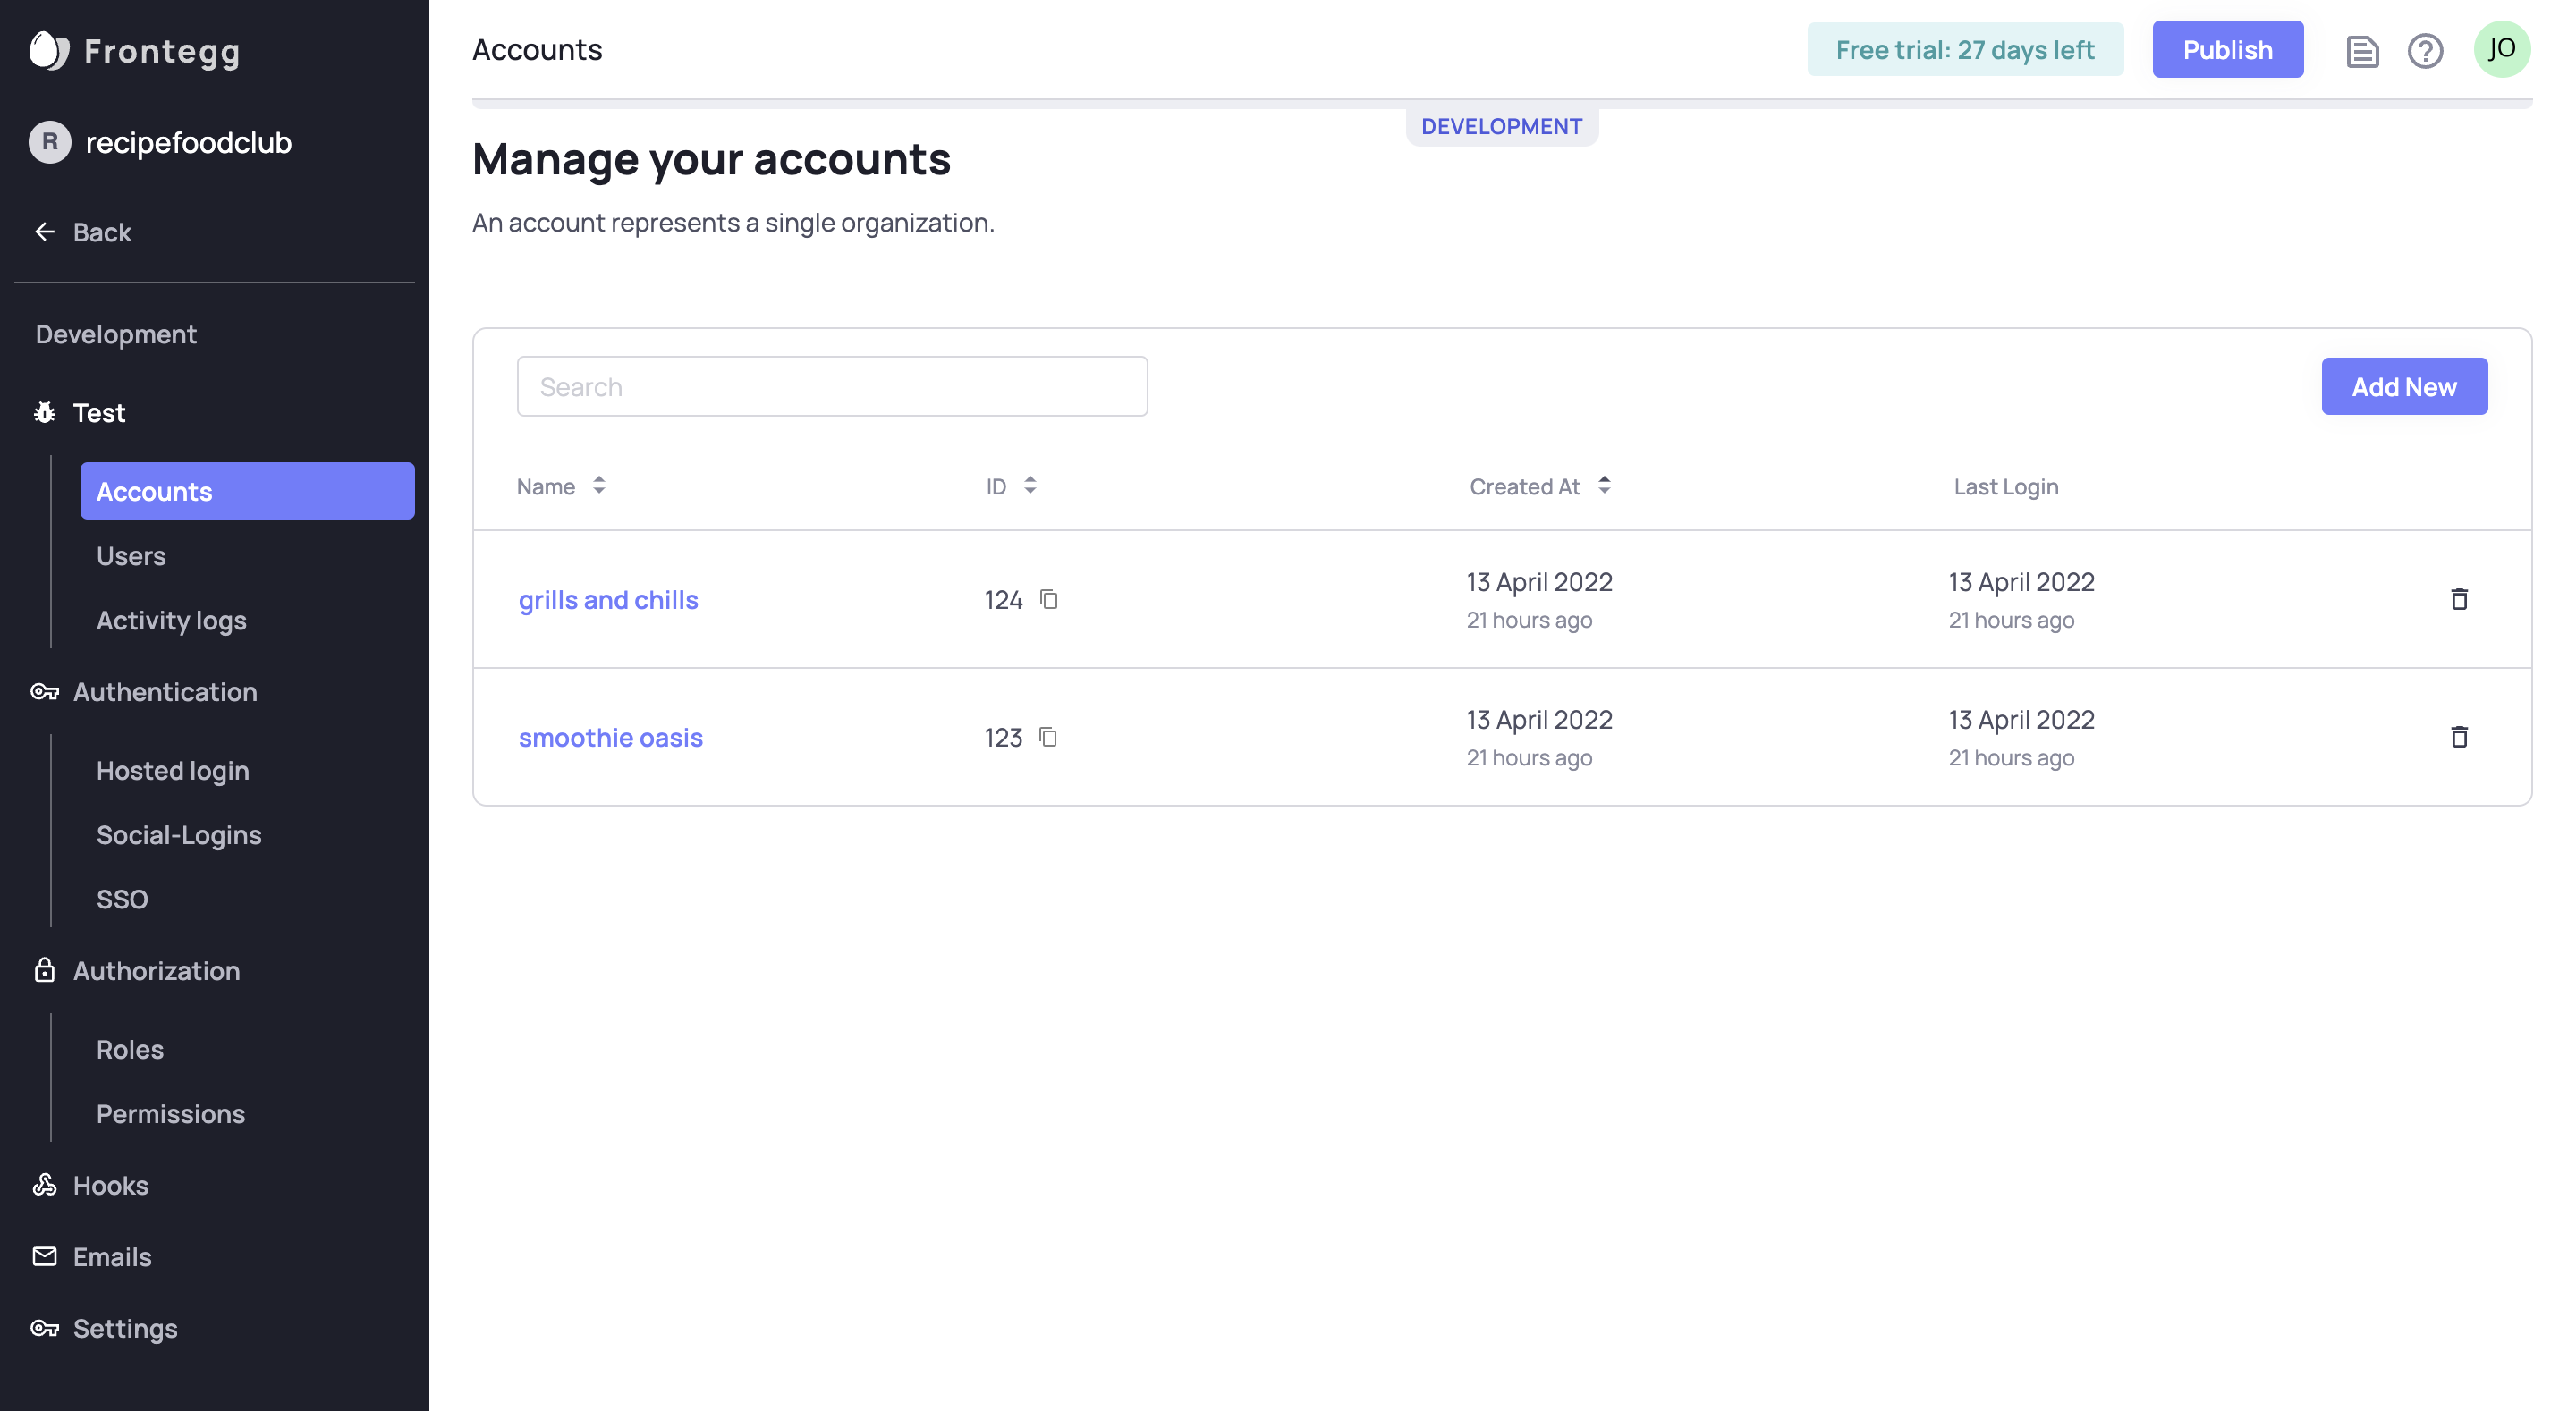Image resolution: width=2576 pixels, height=1411 pixels.
Task: Open the JO user avatar menu
Action: 2501,49
